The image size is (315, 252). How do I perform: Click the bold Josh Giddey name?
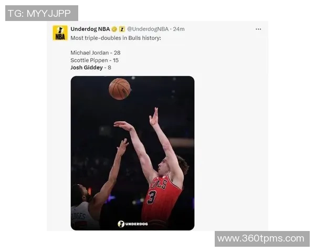click(x=87, y=68)
